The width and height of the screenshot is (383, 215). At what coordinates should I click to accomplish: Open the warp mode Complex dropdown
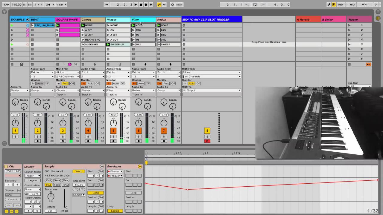(79, 195)
